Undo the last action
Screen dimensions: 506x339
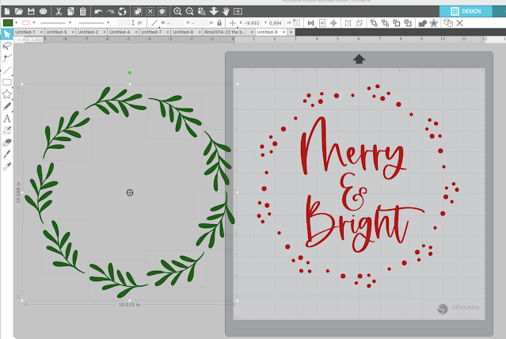[x=98, y=12]
